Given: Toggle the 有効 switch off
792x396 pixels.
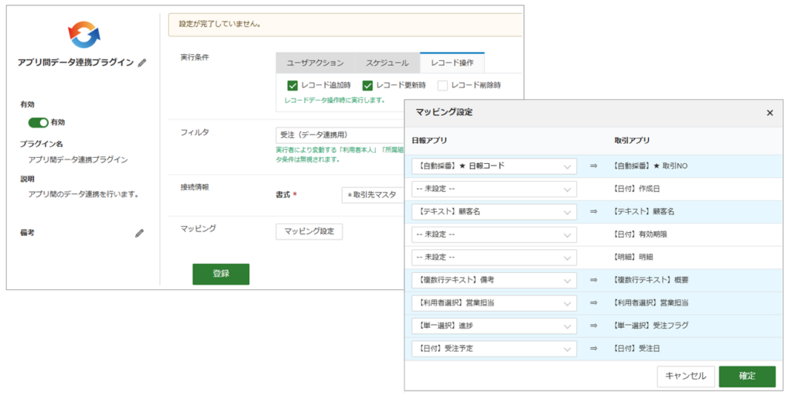Looking at the screenshot, I should pos(39,122).
